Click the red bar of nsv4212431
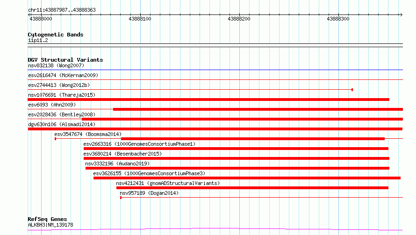This screenshot has width=416, height=235. tap(252, 188)
